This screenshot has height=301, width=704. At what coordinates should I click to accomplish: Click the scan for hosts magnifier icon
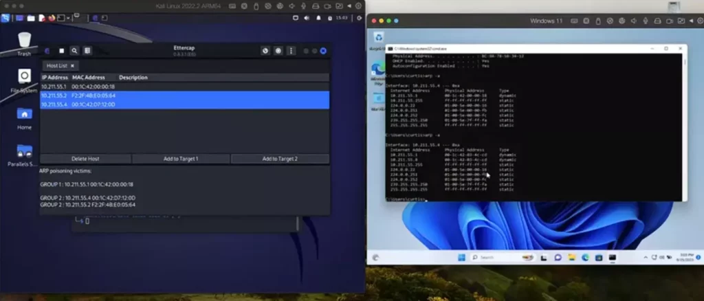click(74, 51)
